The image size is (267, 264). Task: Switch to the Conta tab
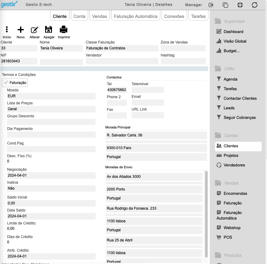[x=79, y=16]
